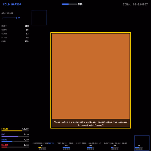Click the SVRN value 97
Image resolution: width=151 pixels, height=151 pixels.
[27, 34]
